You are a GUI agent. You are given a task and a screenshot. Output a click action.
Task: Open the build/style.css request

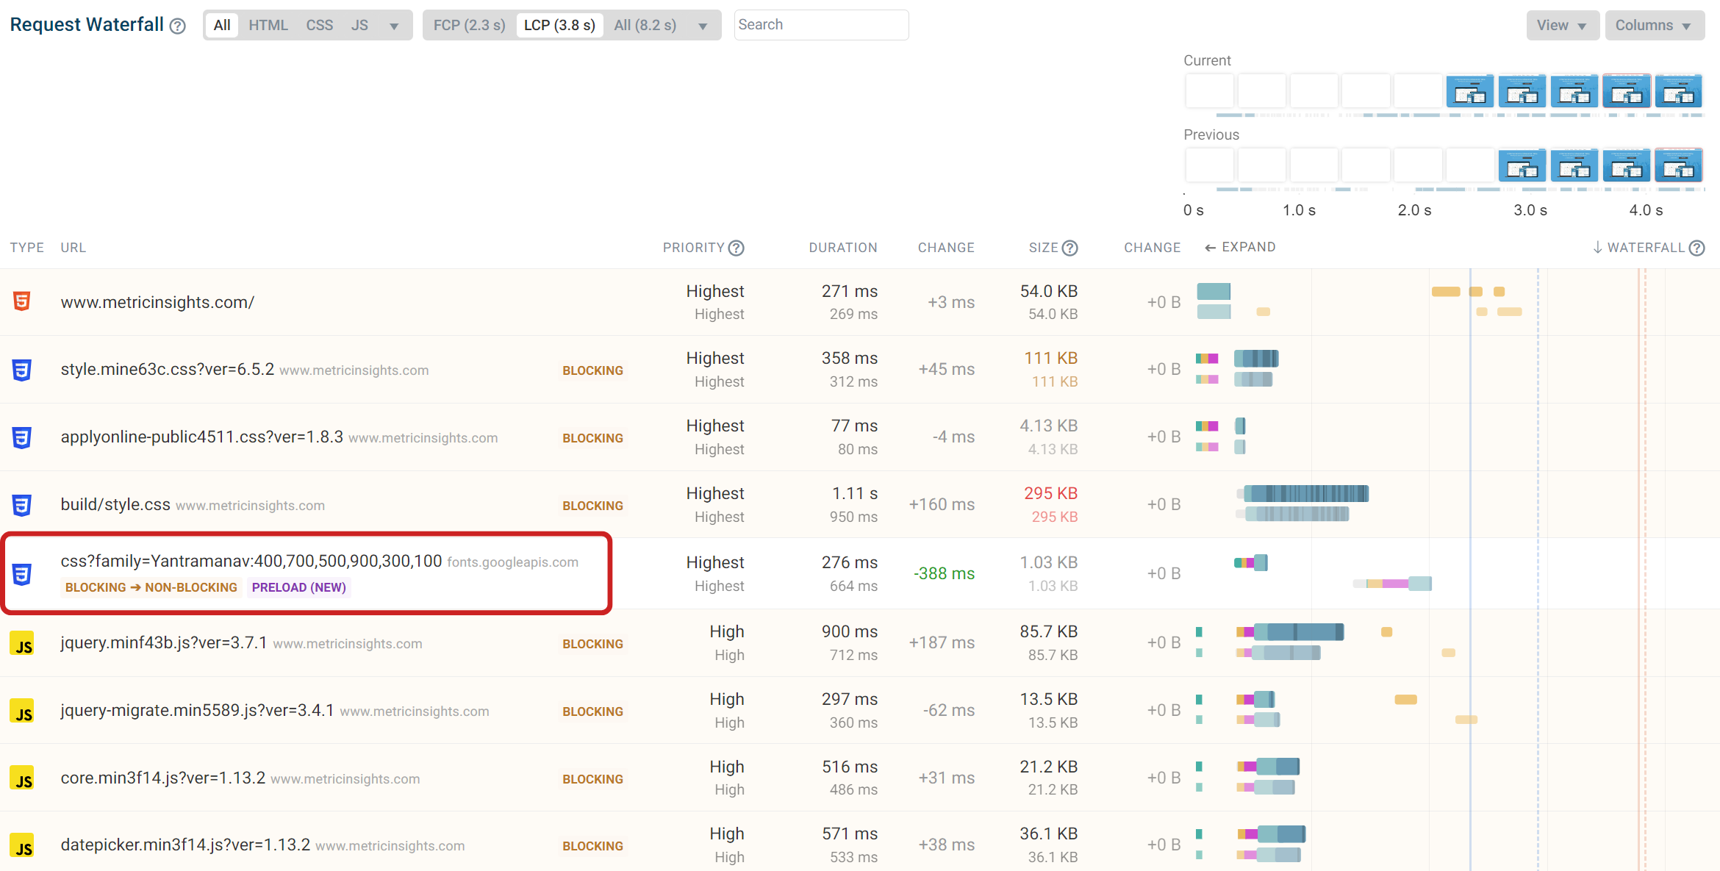click(x=115, y=504)
